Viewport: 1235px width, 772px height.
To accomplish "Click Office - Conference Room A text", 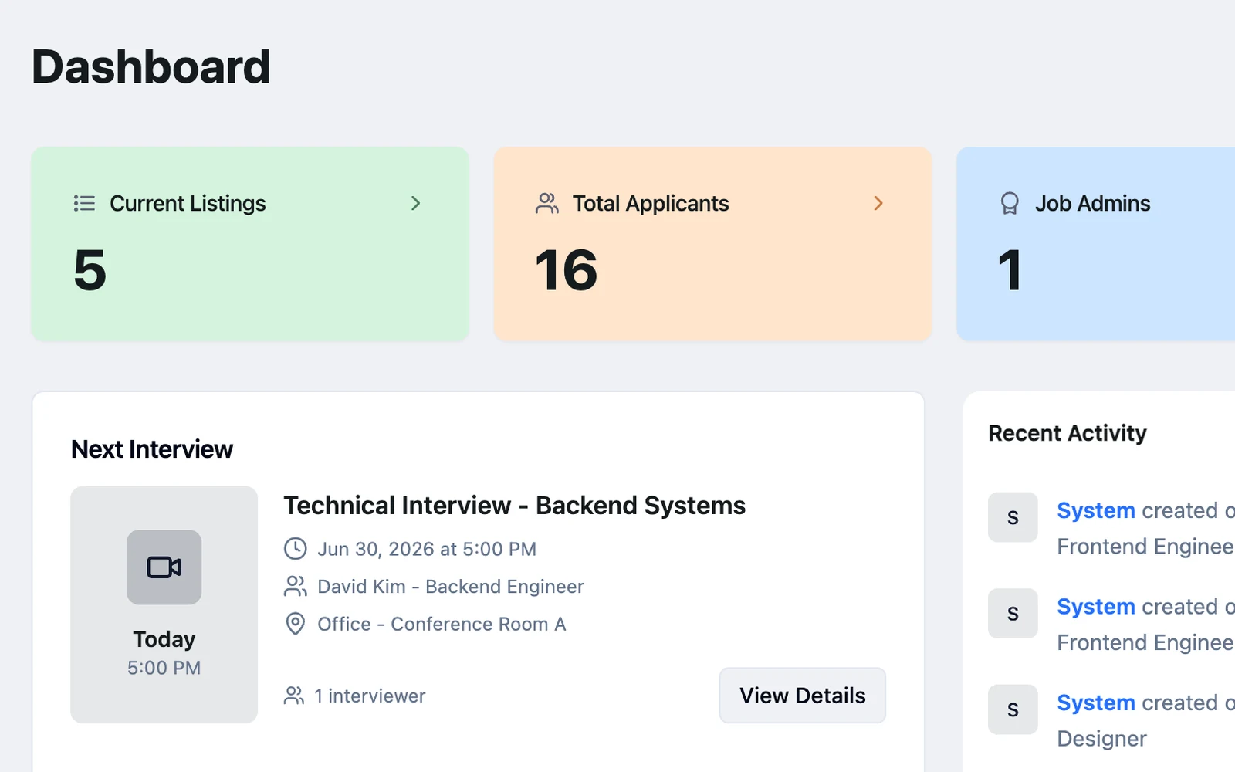I will pyautogui.click(x=442, y=624).
